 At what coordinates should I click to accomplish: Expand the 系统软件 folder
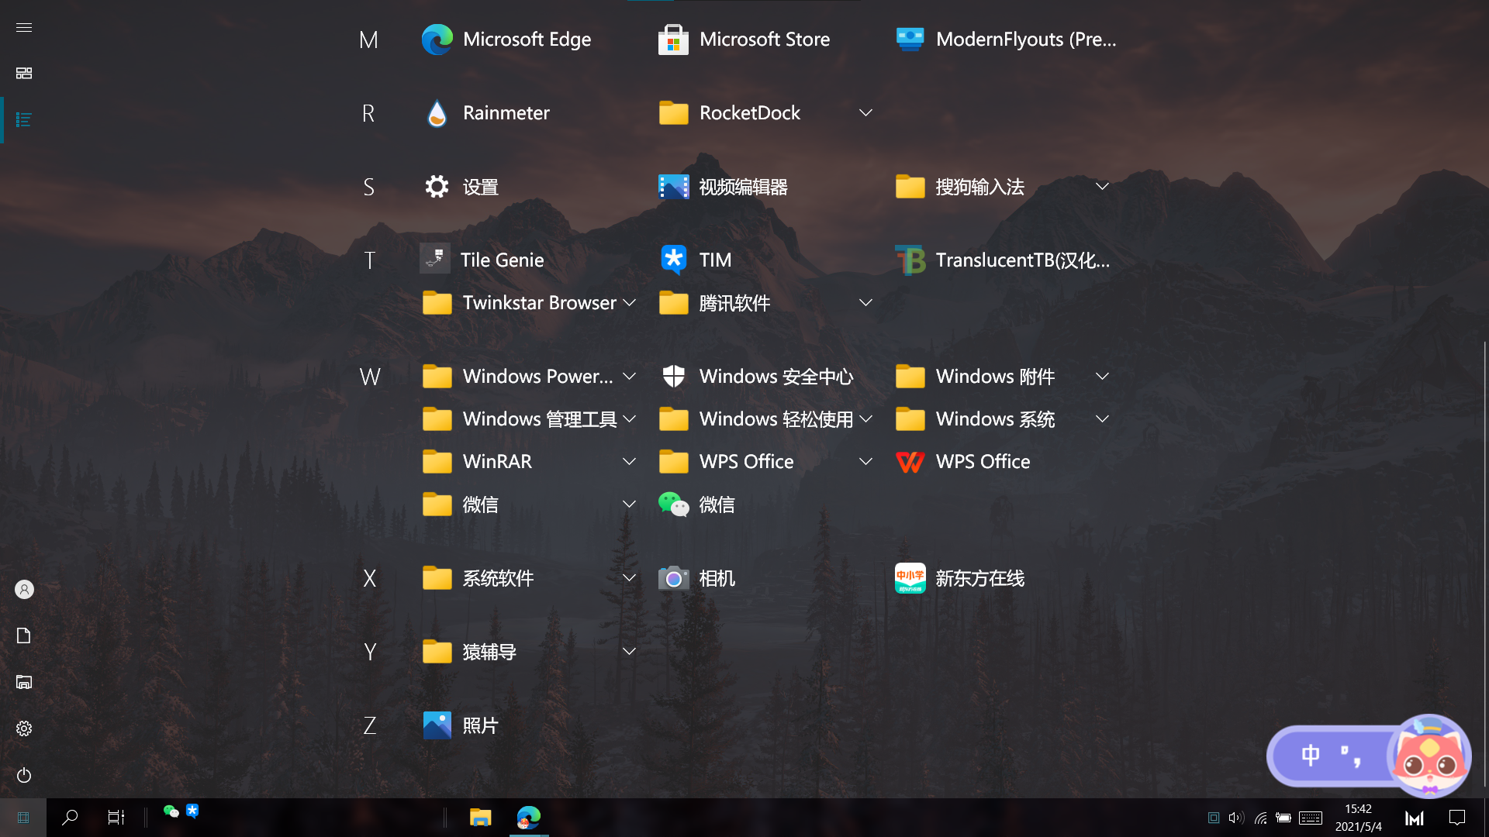pyautogui.click(x=629, y=578)
